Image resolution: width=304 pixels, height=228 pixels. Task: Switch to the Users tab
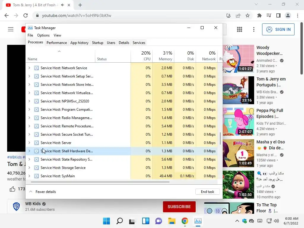(111, 43)
